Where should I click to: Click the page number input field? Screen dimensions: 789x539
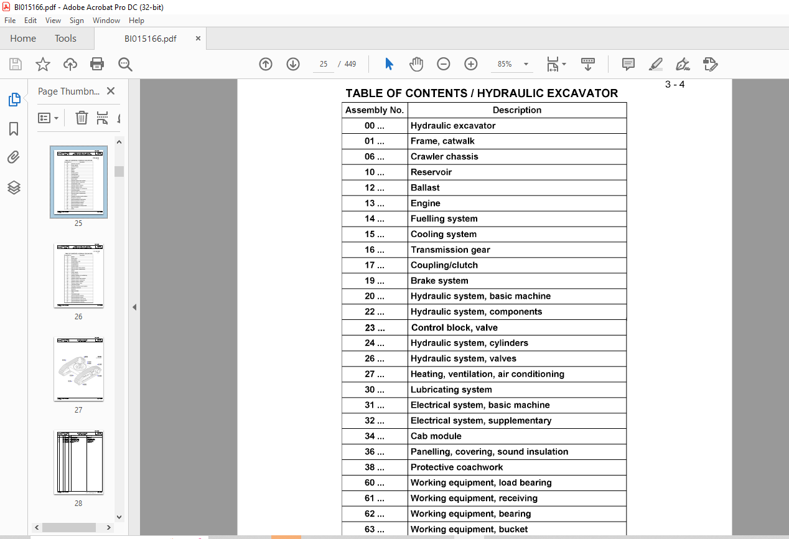324,64
